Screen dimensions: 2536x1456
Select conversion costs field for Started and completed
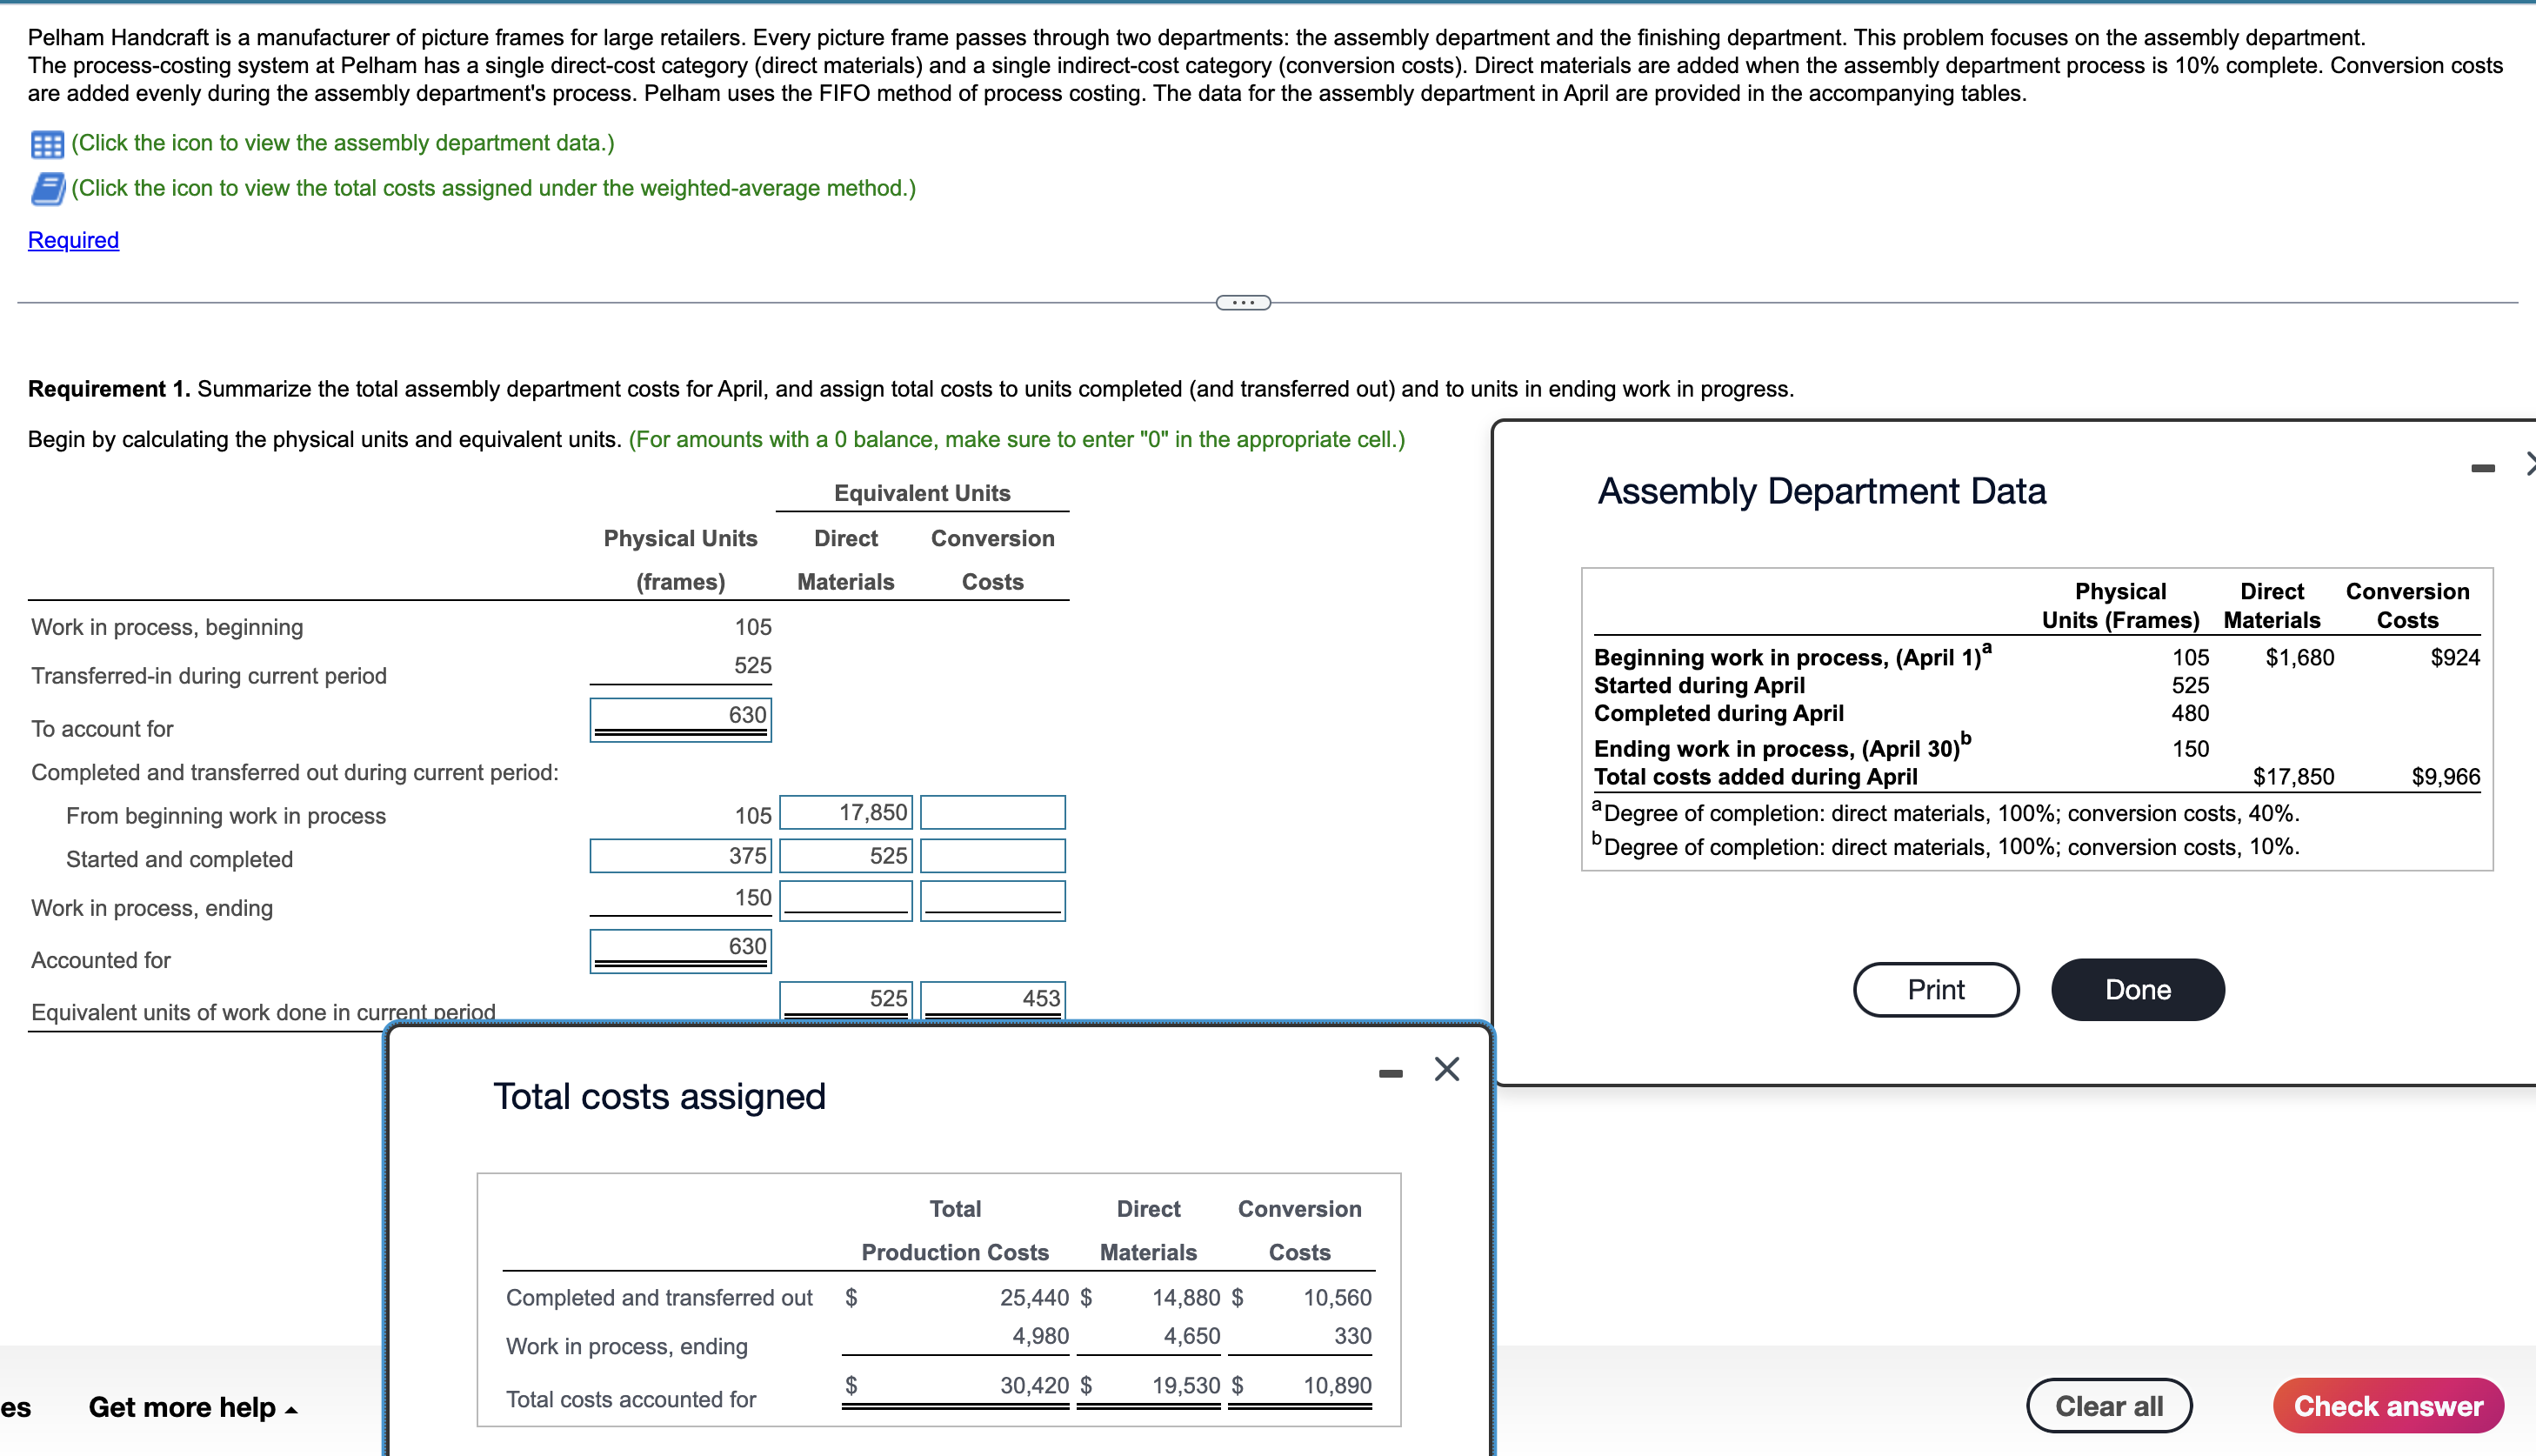[x=991, y=855]
